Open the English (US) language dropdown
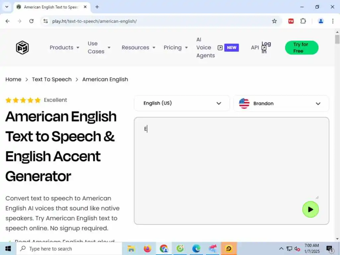This screenshot has width=340, height=255. tap(182, 103)
